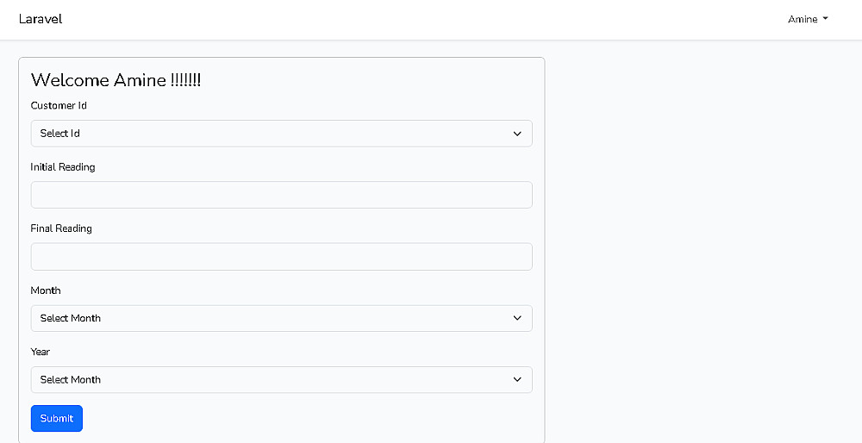Focus the Initial Reading input field
Viewport: 862px width, 443px height.
click(x=281, y=195)
